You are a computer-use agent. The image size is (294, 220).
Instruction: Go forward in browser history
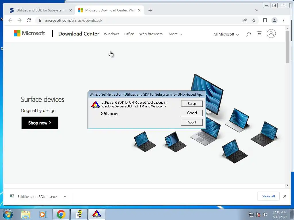[x=19, y=20]
